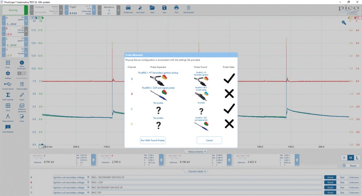Open About PicoScope 7 info
The image size is (362, 196).
(22, 65)
